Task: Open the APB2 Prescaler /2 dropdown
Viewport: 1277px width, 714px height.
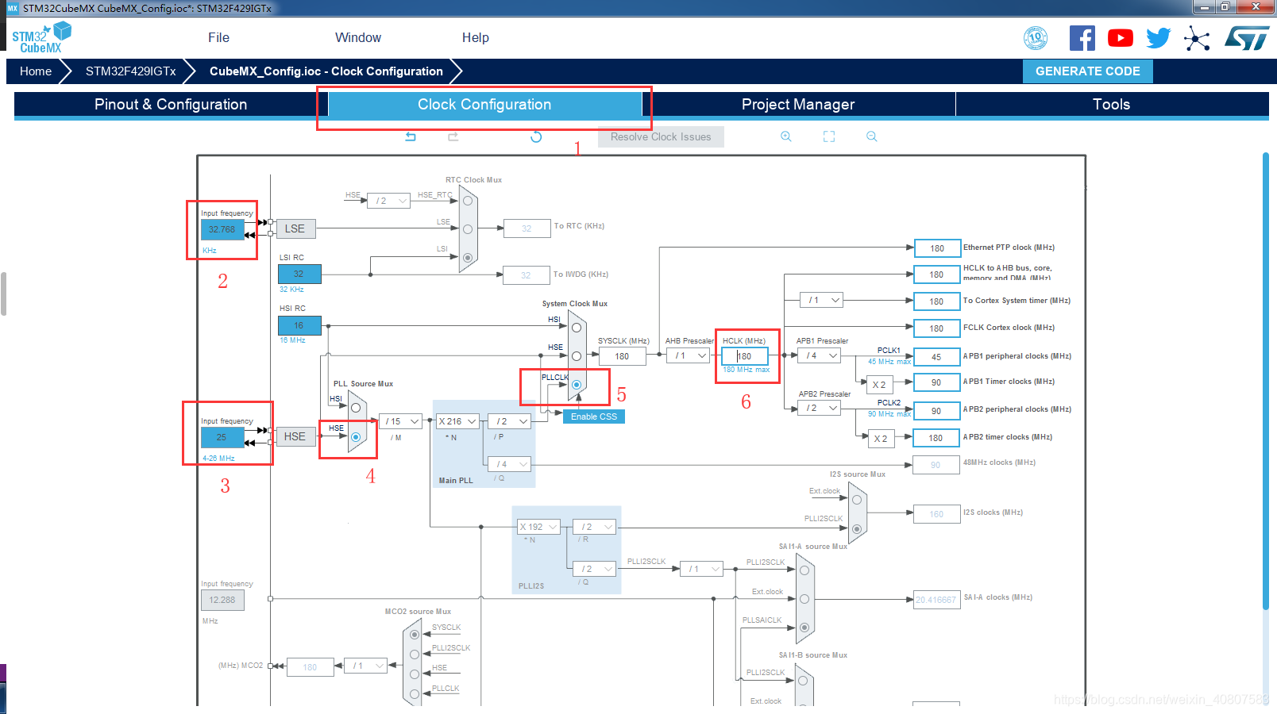Action: point(819,408)
